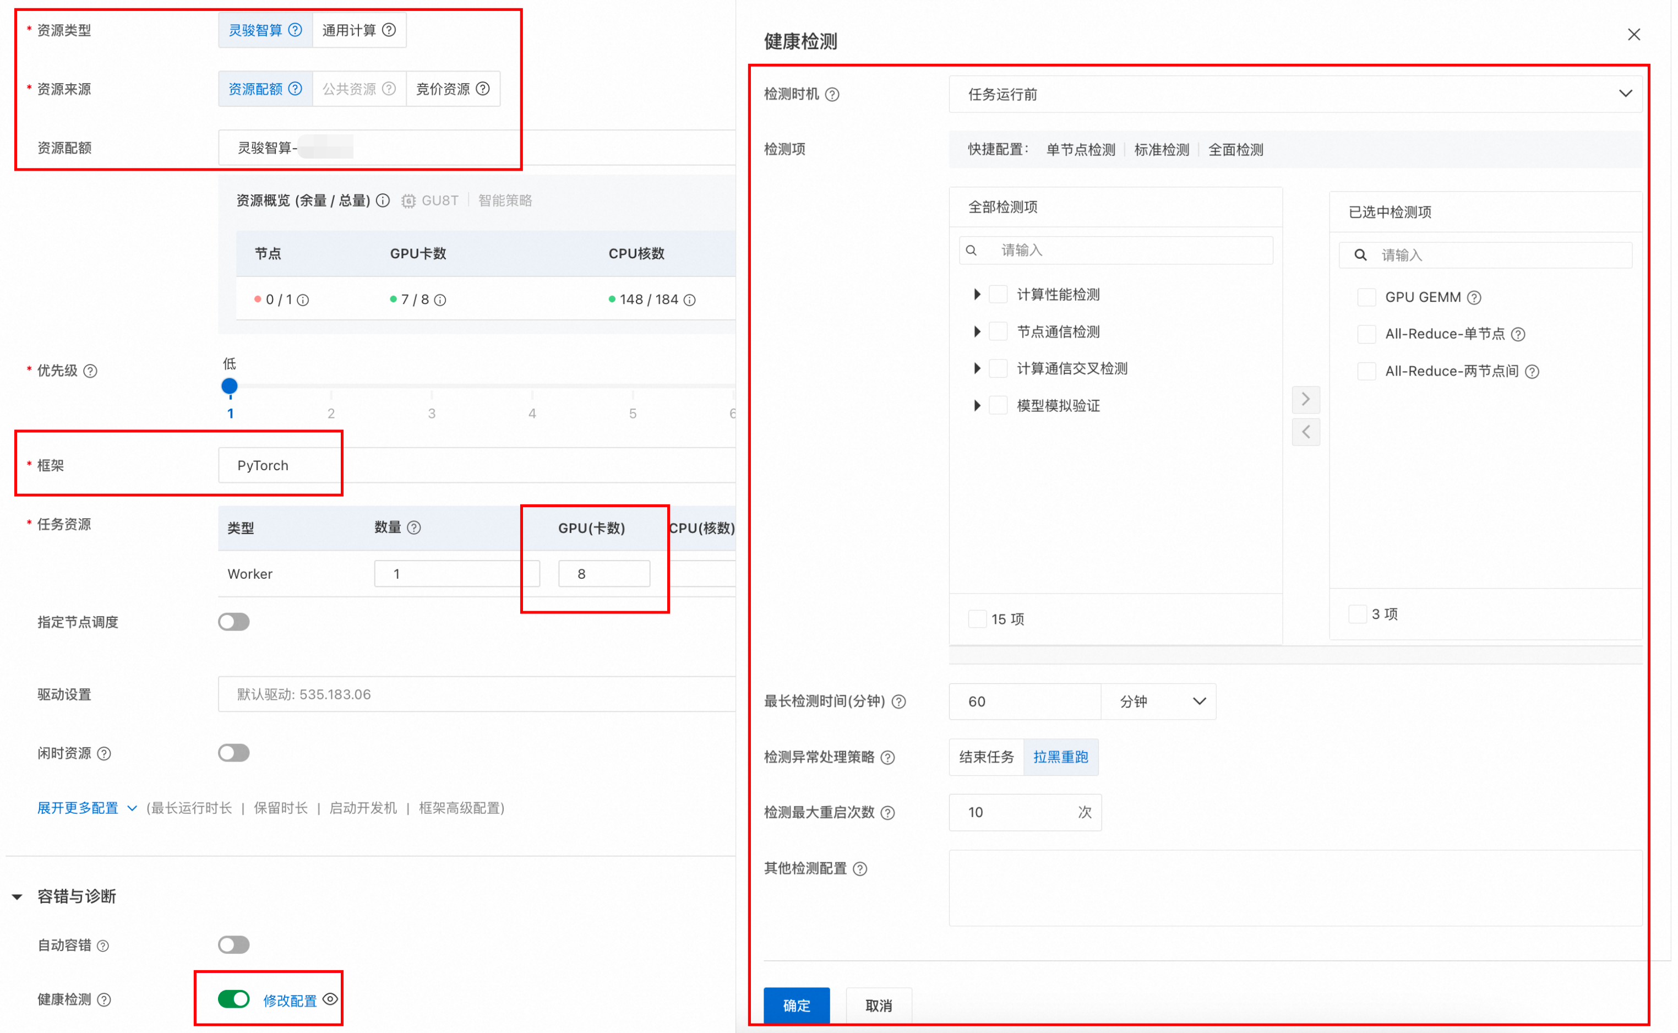Check the 计算性能检测 checkbox
1678x1033 pixels.
point(999,295)
